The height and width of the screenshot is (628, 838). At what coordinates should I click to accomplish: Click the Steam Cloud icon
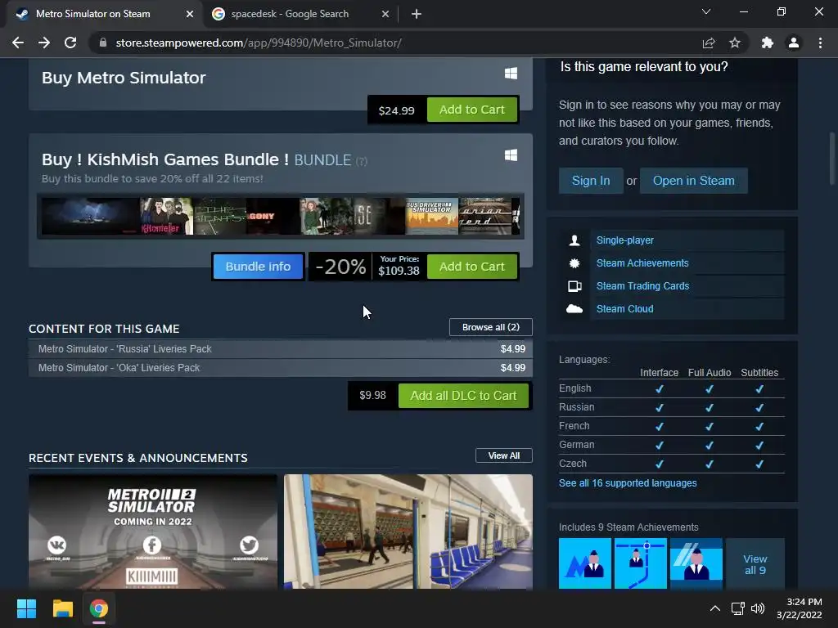(574, 309)
